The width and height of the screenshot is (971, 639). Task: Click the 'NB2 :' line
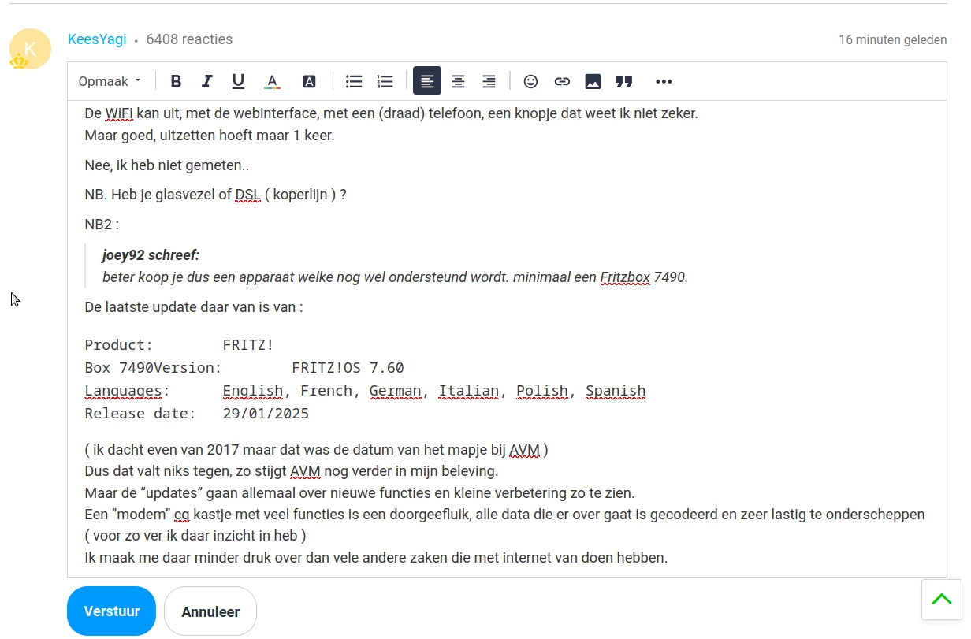pos(102,225)
